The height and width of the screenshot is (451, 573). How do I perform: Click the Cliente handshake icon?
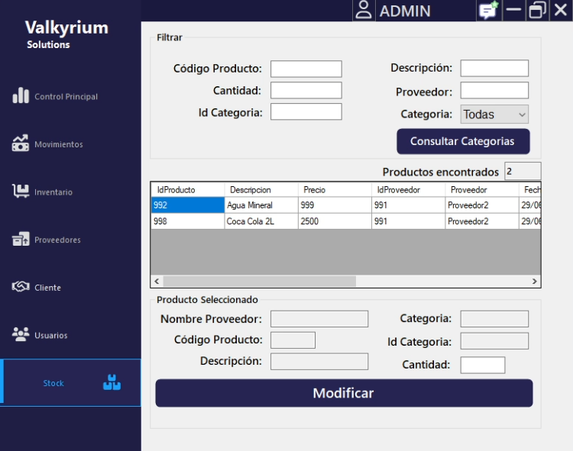21,287
